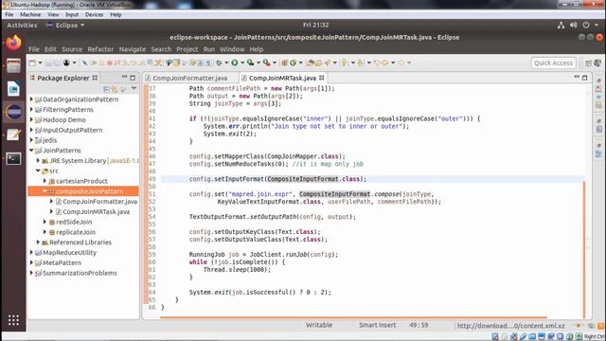This screenshot has height=341, width=606.
Task: Open Show Applications grid in dock
Action: [13, 320]
